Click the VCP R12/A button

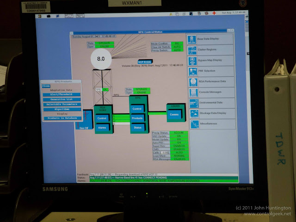coord(145,62)
